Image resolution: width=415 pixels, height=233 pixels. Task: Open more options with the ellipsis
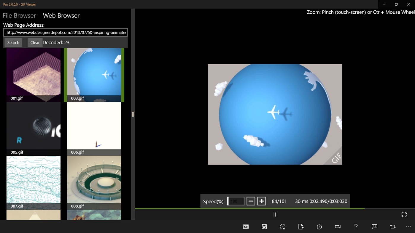click(x=409, y=227)
